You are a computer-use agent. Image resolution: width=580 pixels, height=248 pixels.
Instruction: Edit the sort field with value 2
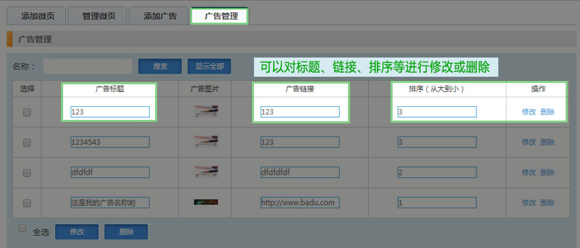[x=437, y=173]
